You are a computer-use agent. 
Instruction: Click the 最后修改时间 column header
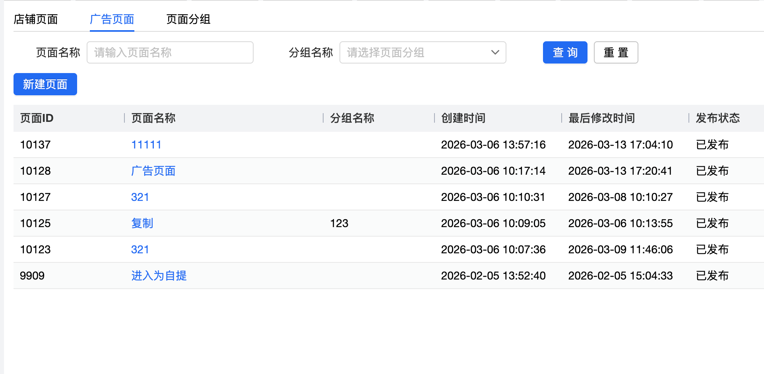[601, 118]
